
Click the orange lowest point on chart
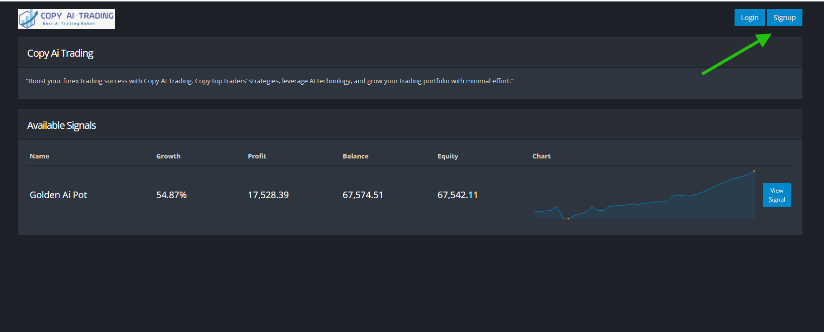[568, 219]
